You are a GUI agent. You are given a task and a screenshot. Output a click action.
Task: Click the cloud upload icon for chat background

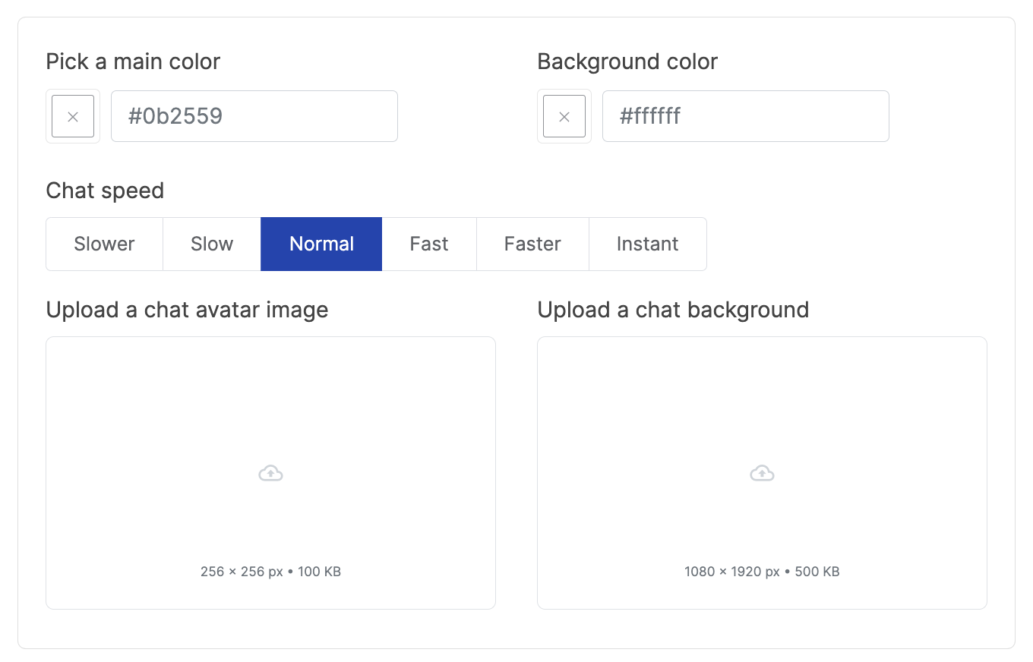point(762,474)
